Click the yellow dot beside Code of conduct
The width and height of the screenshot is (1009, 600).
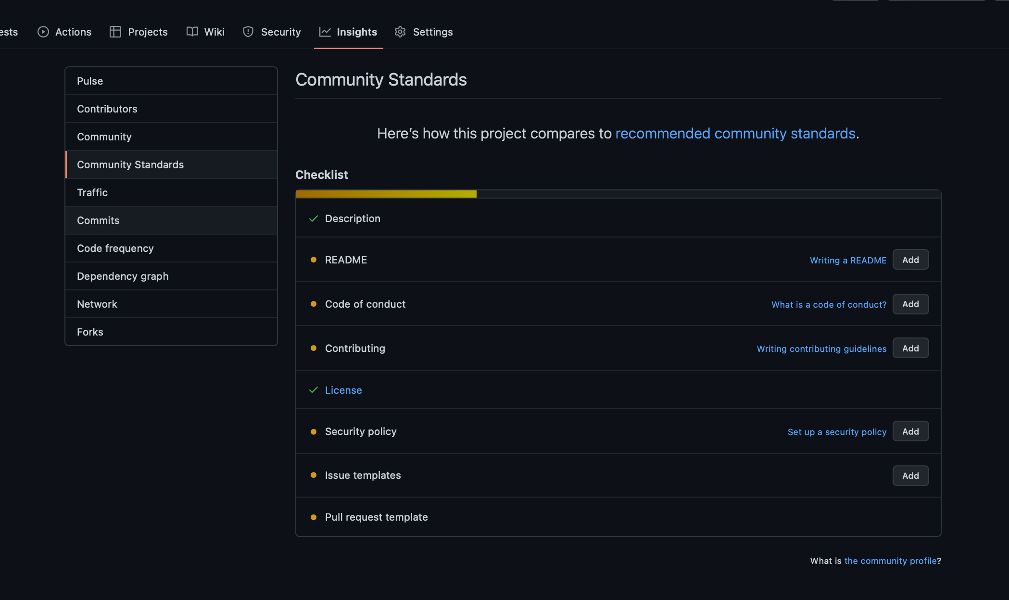(x=314, y=304)
